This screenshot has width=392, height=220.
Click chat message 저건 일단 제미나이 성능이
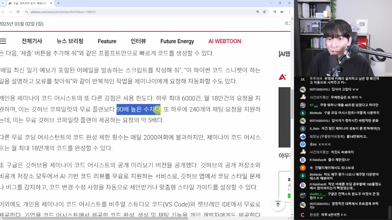(x=351, y=129)
